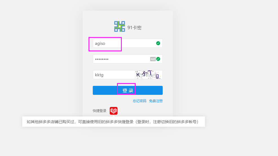Click the password input field
The image size is (278, 156).
[x=128, y=59]
